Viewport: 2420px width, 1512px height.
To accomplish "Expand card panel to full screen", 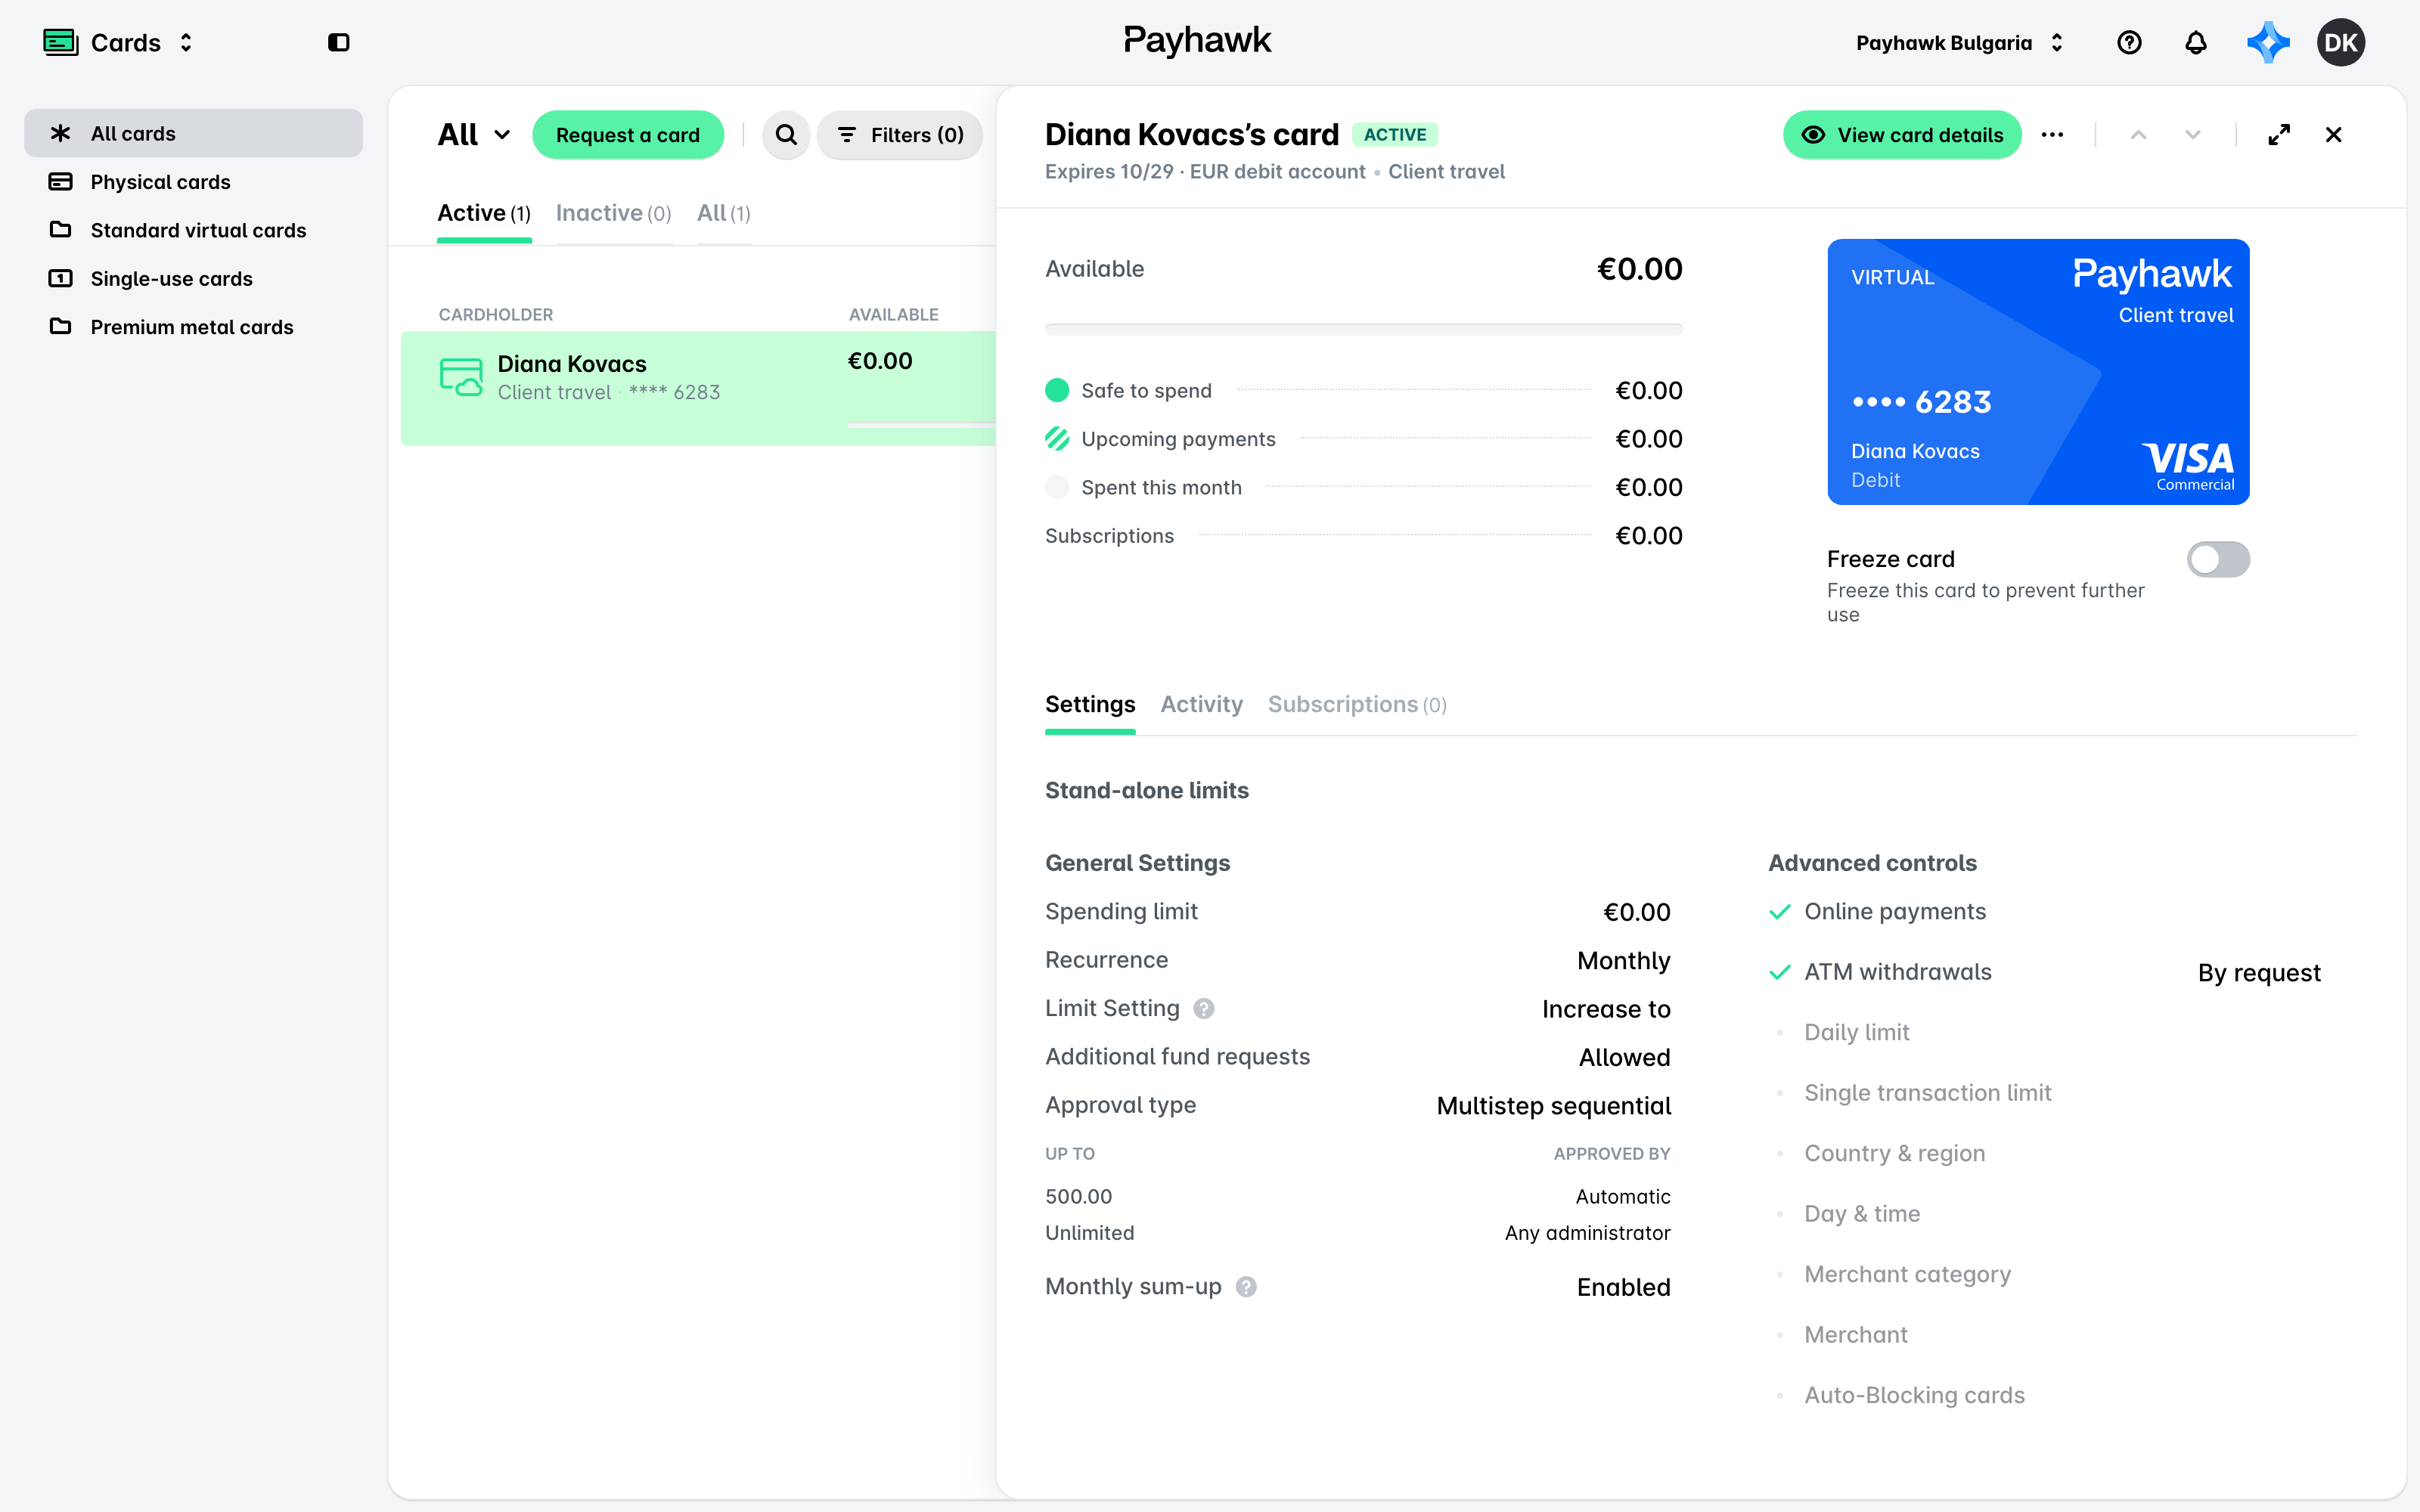I will coord(2279,135).
